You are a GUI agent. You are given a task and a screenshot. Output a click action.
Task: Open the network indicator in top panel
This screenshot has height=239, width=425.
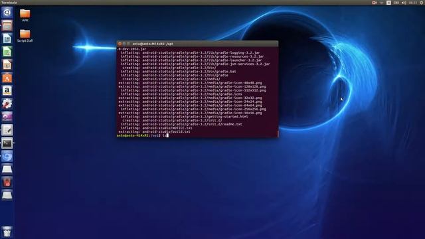coord(381,3)
